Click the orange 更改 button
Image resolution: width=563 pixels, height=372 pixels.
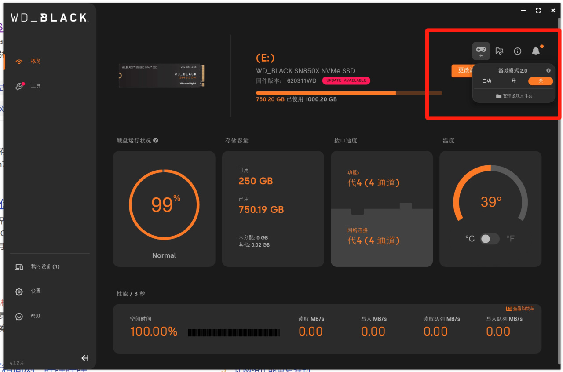coord(462,70)
